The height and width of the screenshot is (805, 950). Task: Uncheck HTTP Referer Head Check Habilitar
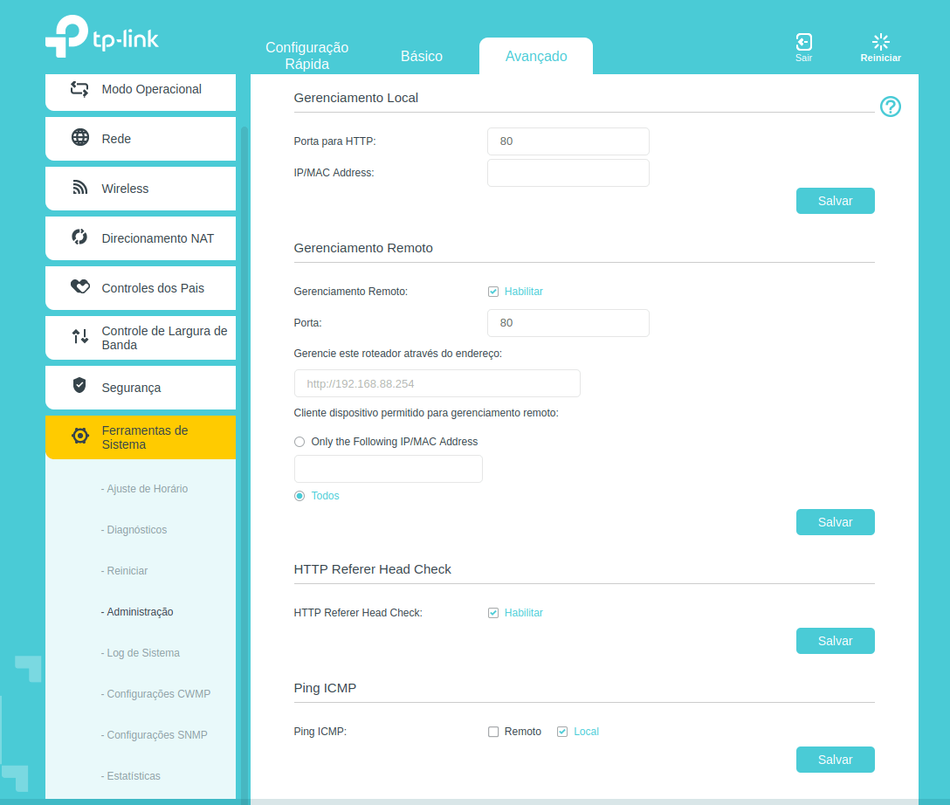(493, 613)
